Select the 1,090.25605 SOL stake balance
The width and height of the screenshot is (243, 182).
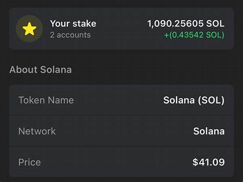(x=185, y=24)
